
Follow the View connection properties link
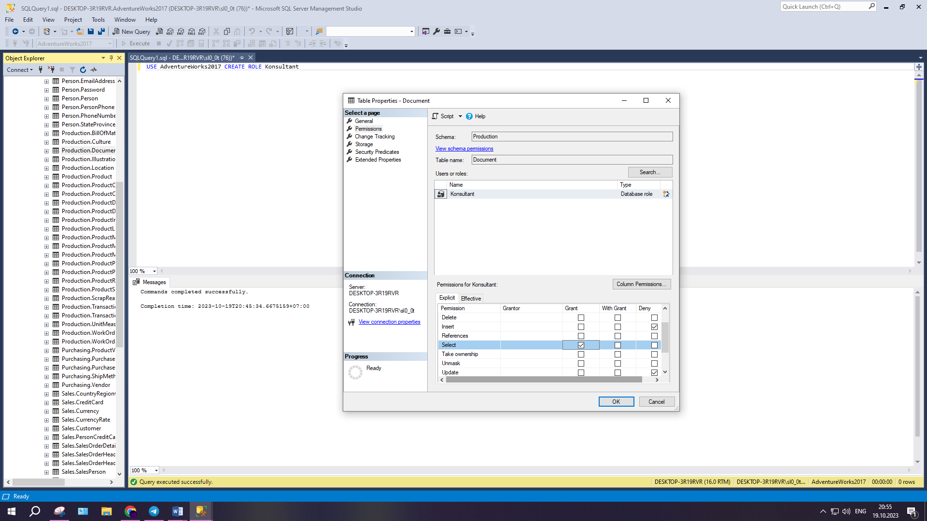click(389, 322)
